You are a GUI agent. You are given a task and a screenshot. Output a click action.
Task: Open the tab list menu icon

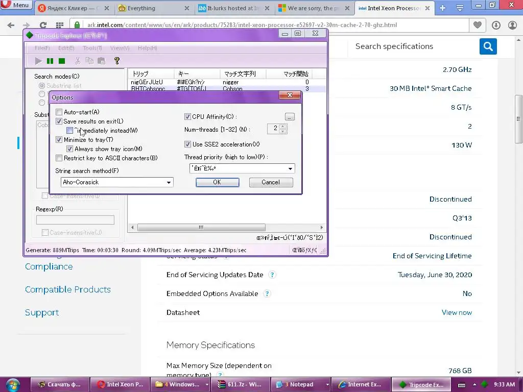click(460, 8)
